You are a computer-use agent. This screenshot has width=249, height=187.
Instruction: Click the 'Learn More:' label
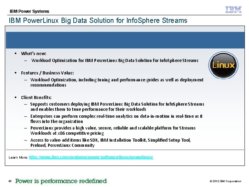[18, 158]
